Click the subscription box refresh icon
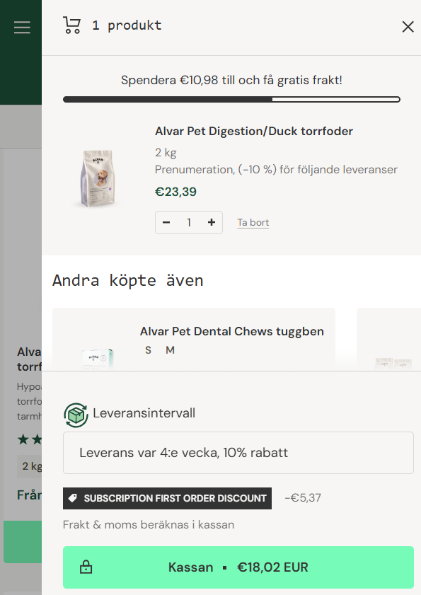This screenshot has width=421, height=595. point(76,415)
